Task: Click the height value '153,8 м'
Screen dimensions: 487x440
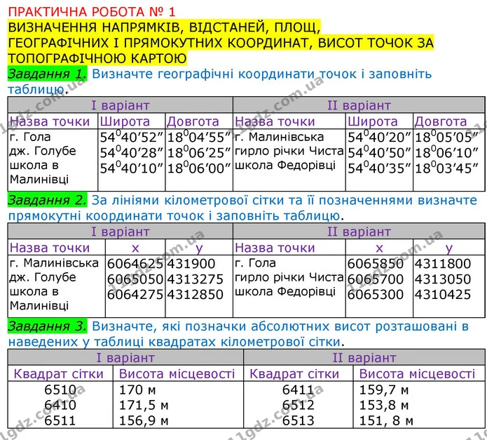Action: coord(384,405)
